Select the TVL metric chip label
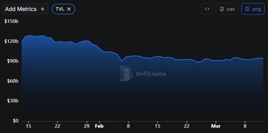268x133 pixels. click(x=60, y=9)
